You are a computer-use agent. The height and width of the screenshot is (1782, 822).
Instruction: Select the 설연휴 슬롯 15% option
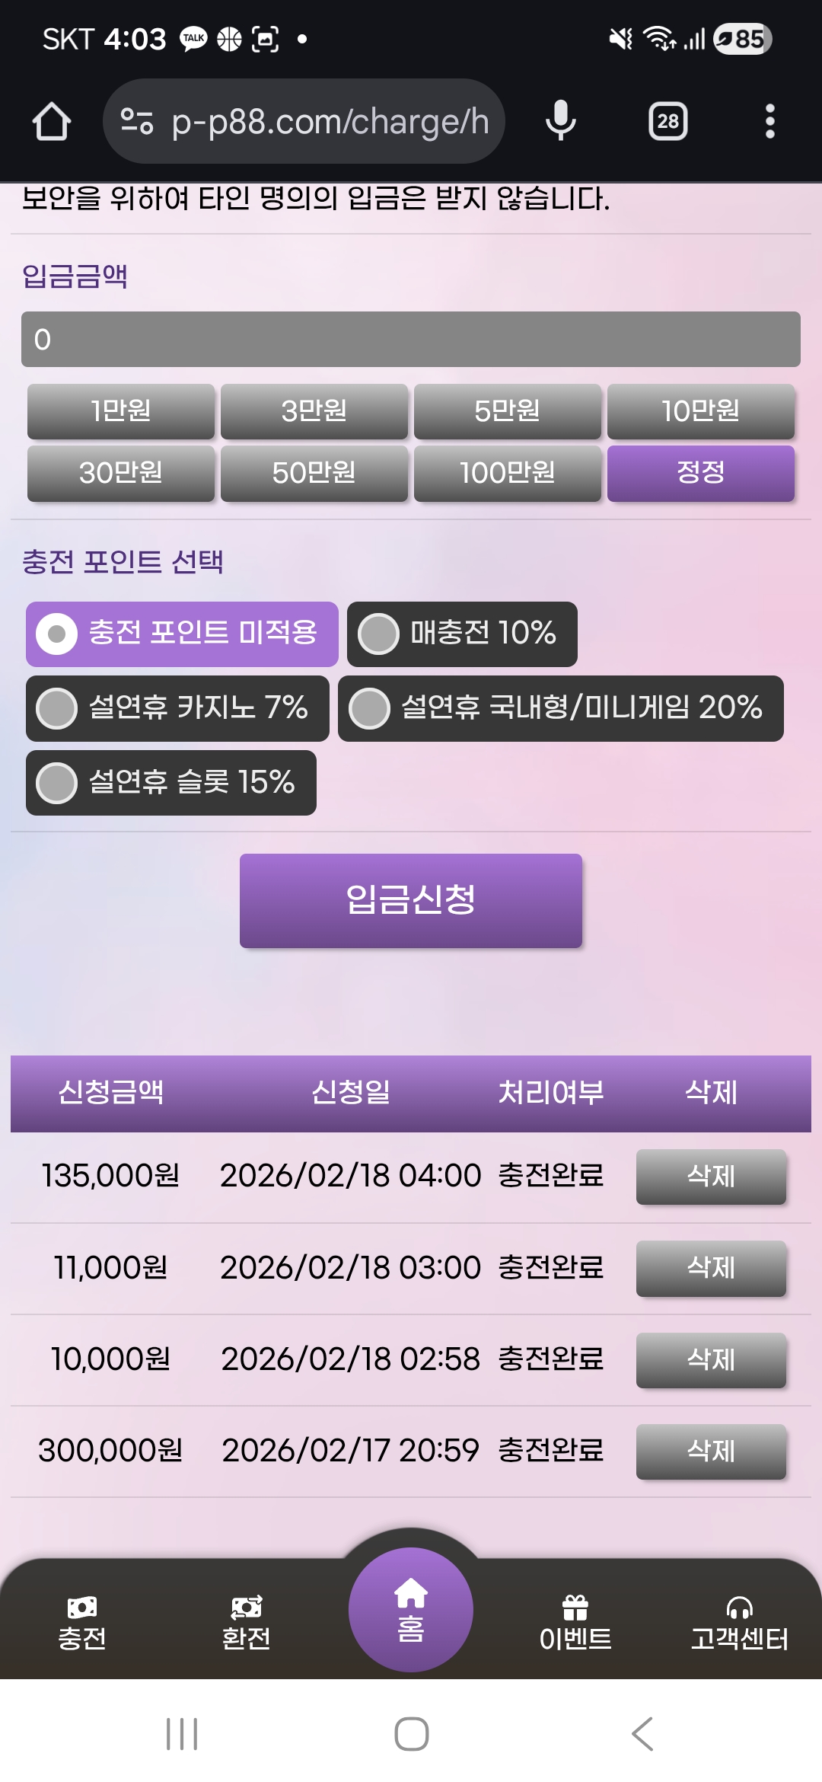click(171, 783)
